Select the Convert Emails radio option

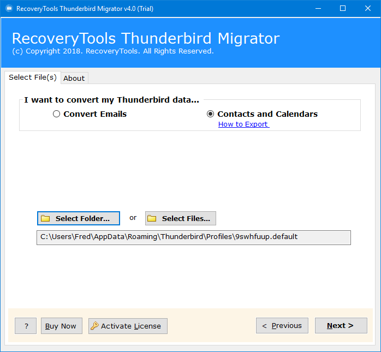coord(57,114)
